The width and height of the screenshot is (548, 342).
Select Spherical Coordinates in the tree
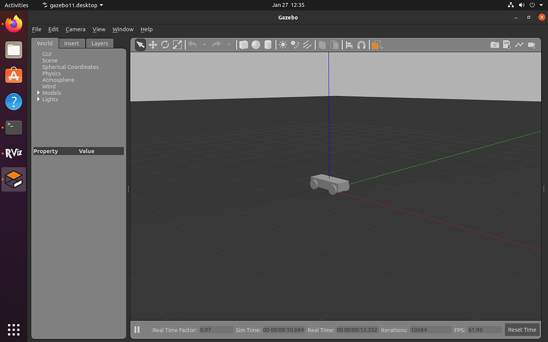tap(70, 66)
